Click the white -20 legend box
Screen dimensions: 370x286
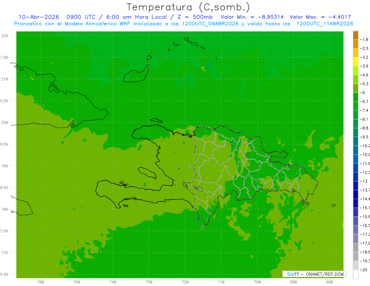[x=356, y=274]
